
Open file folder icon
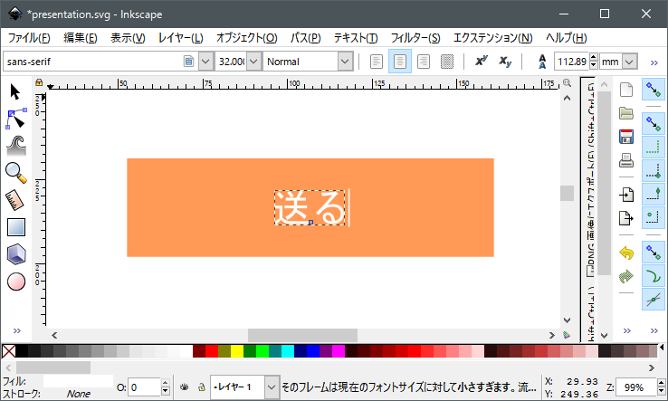(x=626, y=113)
